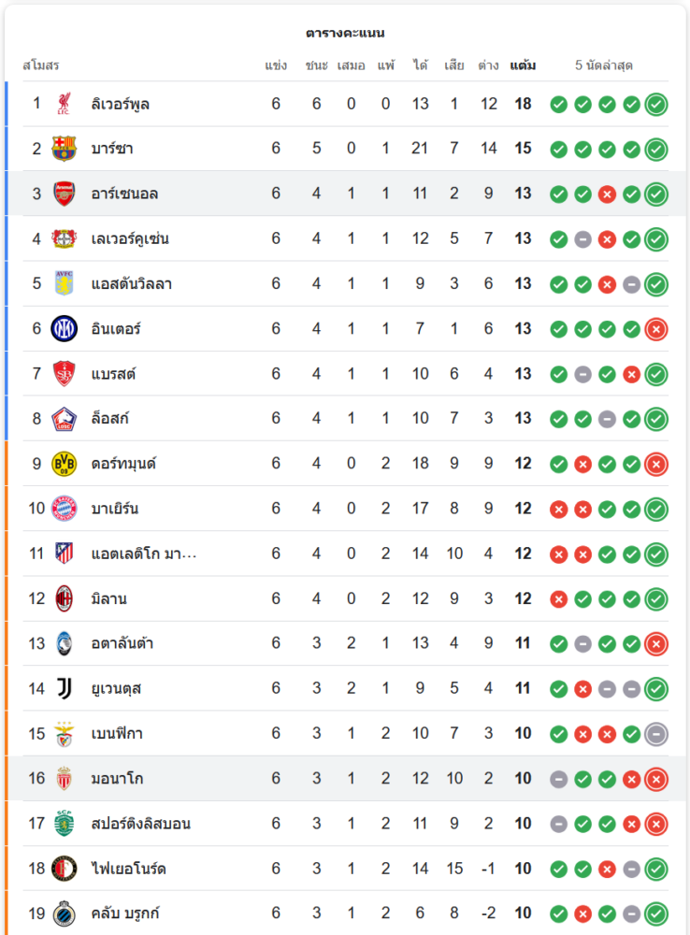Click the Barcelona club crest icon
Image resolution: width=690 pixels, height=935 pixels.
point(64,149)
